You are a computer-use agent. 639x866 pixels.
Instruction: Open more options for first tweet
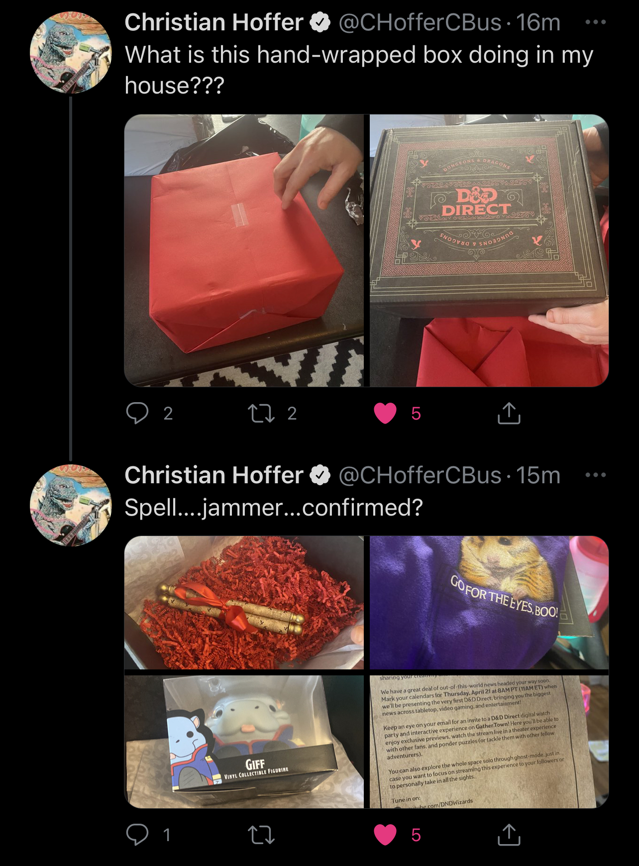596,22
